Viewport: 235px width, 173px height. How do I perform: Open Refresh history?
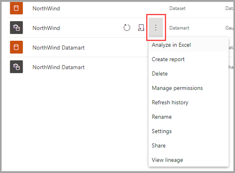[188, 102]
